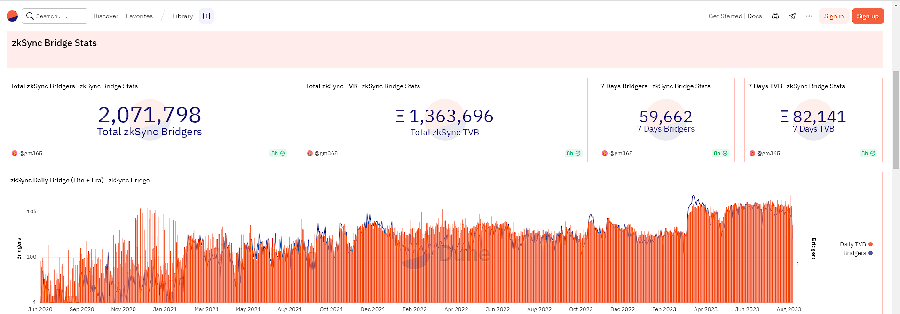Open @gm365 profile in Total zkSync TVB card
Viewport: 900px width, 314px height.
[x=326, y=153]
